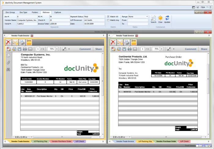Image resolution: width=214 pixels, height=149 pixels.
Task: Click blue print icon in left PDF toolbar
Action: click(25, 49)
